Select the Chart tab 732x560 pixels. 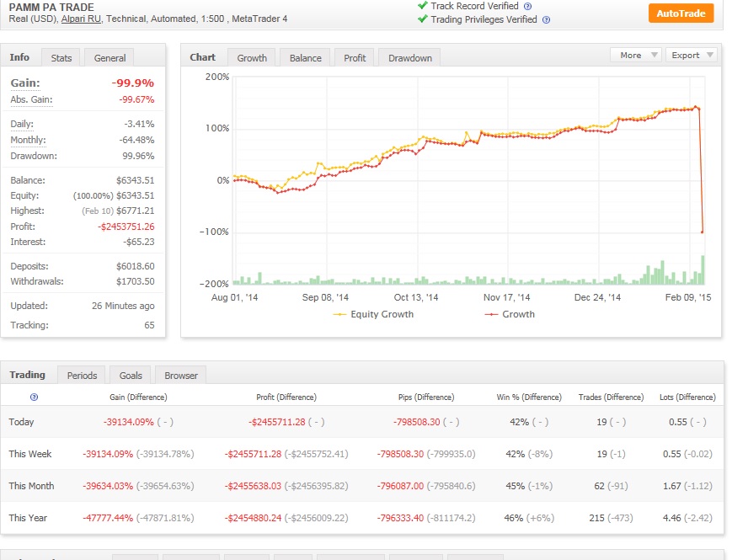pos(203,57)
